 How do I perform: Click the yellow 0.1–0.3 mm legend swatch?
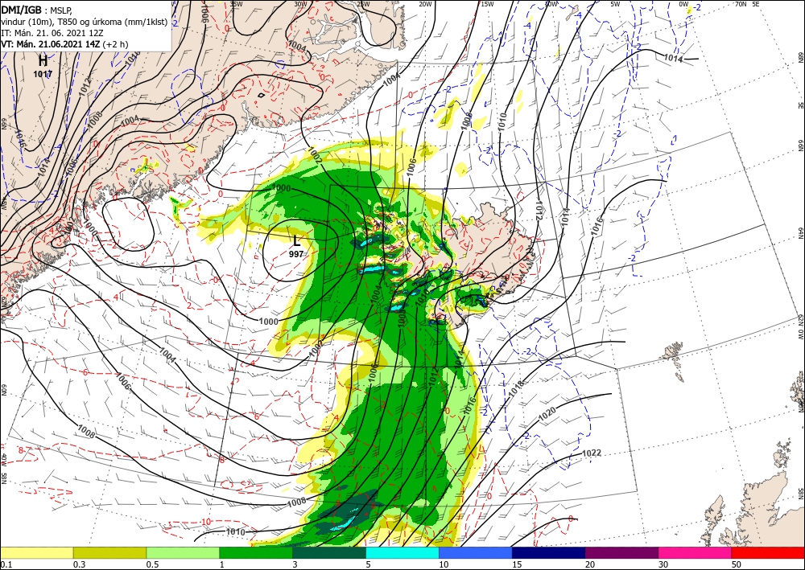tap(37, 552)
